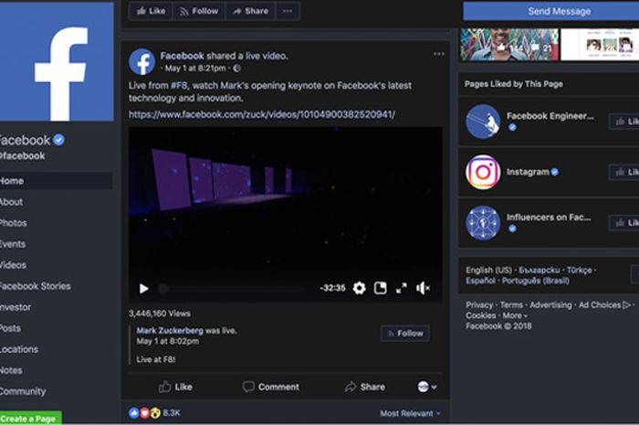
Task: Open the post options three-dot menu
Action: pos(439,54)
